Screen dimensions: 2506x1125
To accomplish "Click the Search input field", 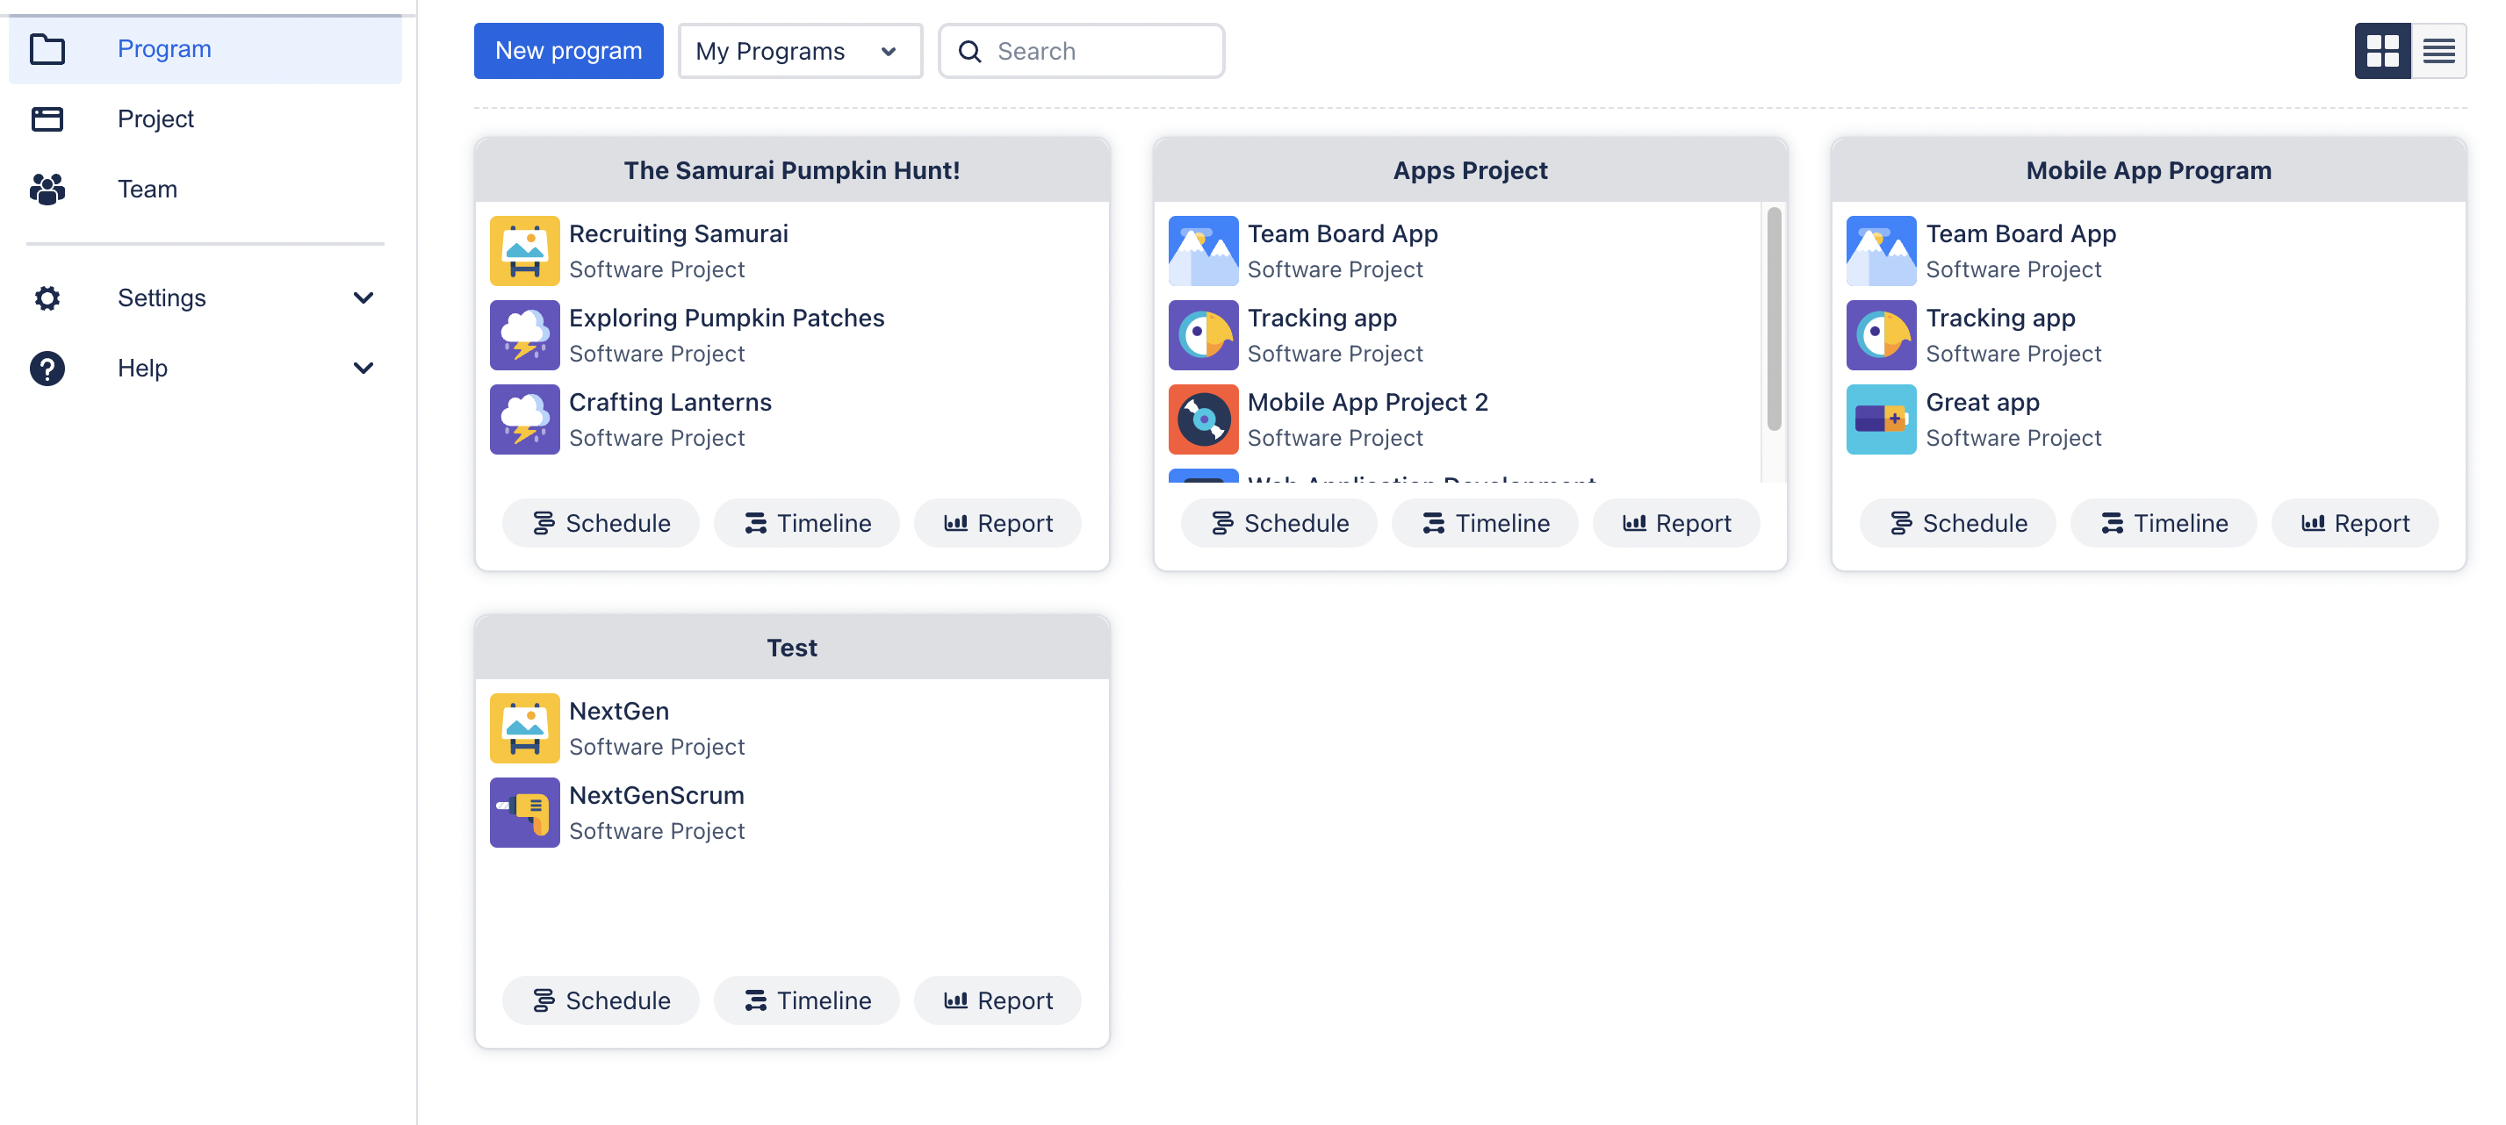I will coord(1099,51).
